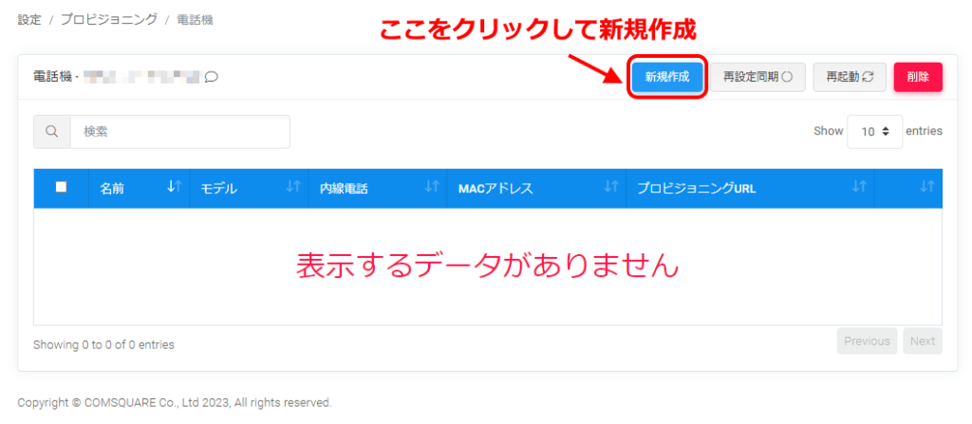972x424 pixels.
Task: Click the red 削除 button
Action: [x=918, y=77]
